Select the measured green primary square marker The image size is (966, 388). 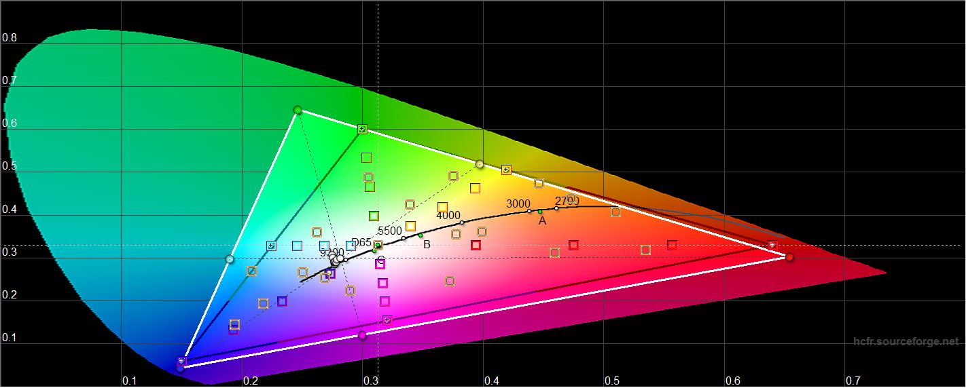point(363,129)
